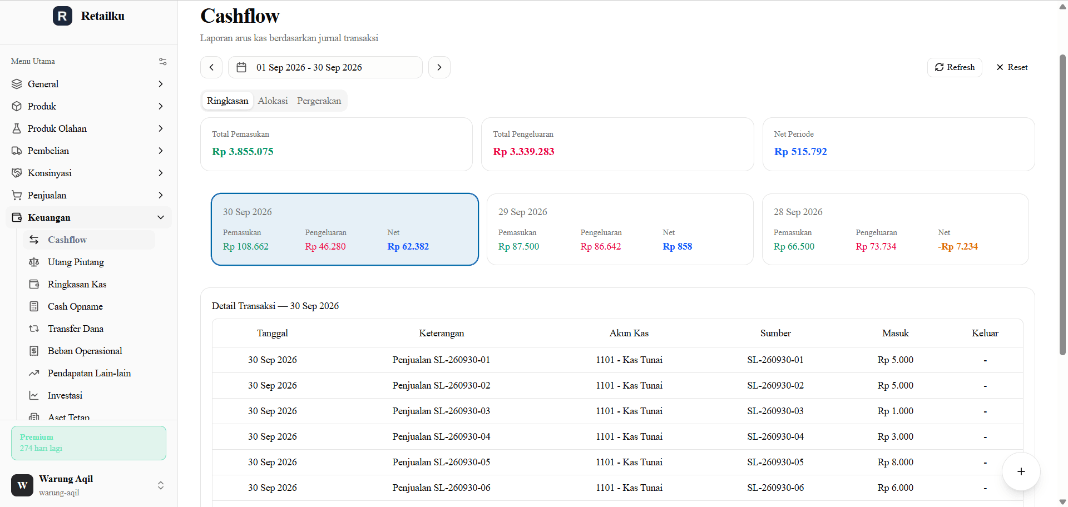Open the menu settings sliders icon
Screen dimensions: 1068x507
[x=163, y=62]
